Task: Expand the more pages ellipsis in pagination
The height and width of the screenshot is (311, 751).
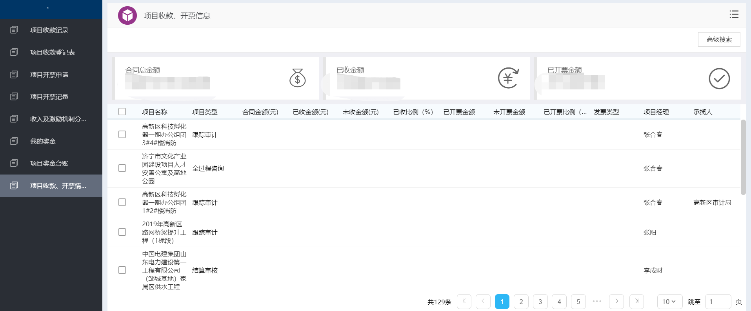Action: (x=597, y=302)
